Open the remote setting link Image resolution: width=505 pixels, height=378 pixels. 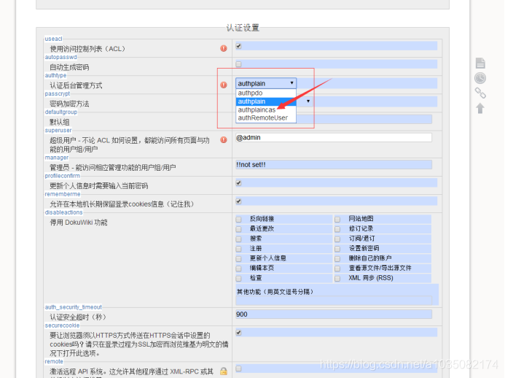click(x=54, y=361)
